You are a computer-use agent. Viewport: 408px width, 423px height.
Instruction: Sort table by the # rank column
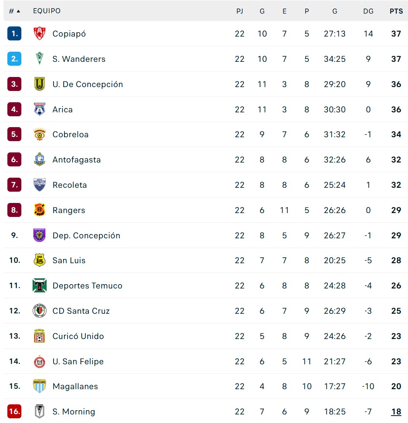14,11
